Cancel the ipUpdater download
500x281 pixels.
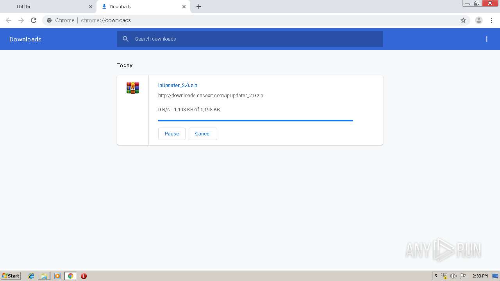click(203, 133)
